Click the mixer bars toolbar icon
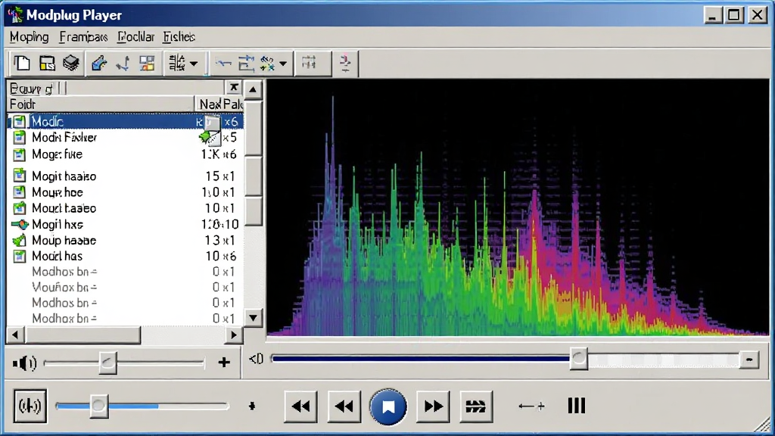775x436 pixels. click(177, 64)
